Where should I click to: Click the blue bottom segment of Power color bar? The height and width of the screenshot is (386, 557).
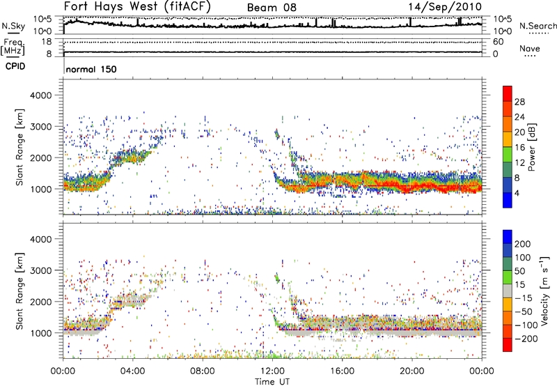pyautogui.click(x=508, y=200)
